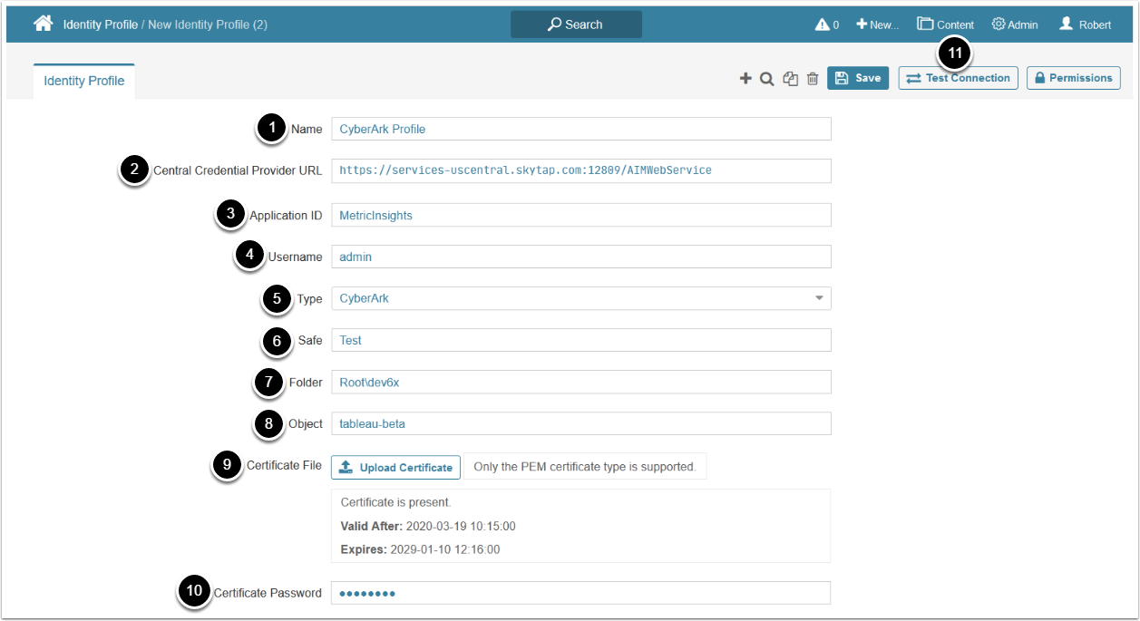The height and width of the screenshot is (621, 1140).
Task: Run Test Connection
Action: click(959, 78)
